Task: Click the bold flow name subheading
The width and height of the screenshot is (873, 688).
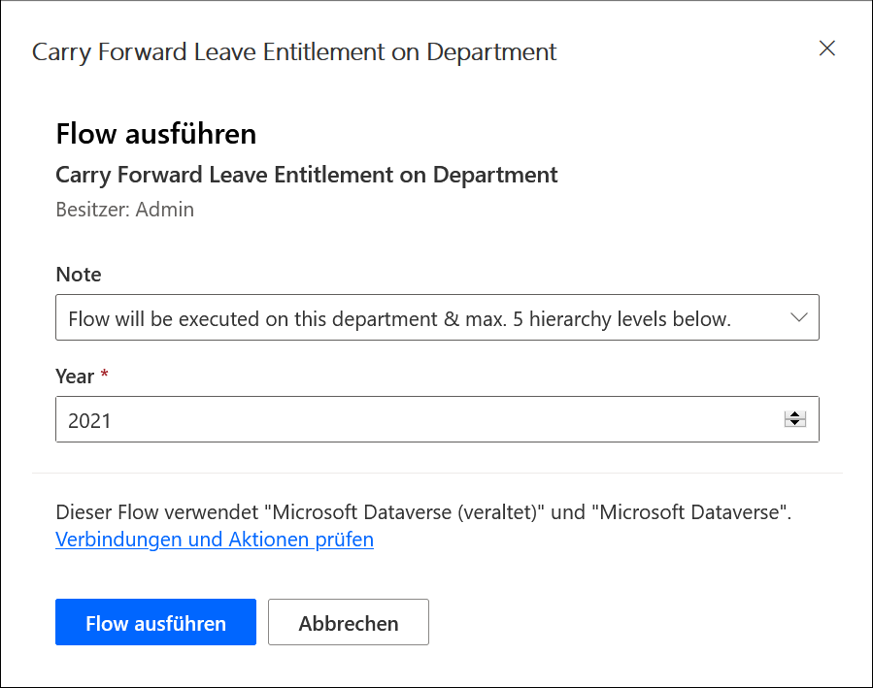Action: pos(306,176)
